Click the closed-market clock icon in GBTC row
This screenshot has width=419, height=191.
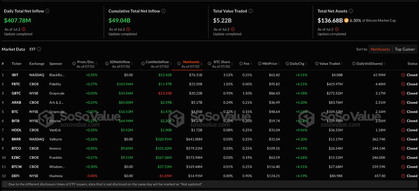(403, 93)
